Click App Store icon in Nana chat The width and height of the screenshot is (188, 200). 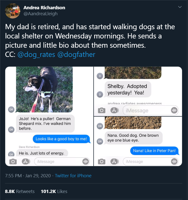tap(115, 162)
